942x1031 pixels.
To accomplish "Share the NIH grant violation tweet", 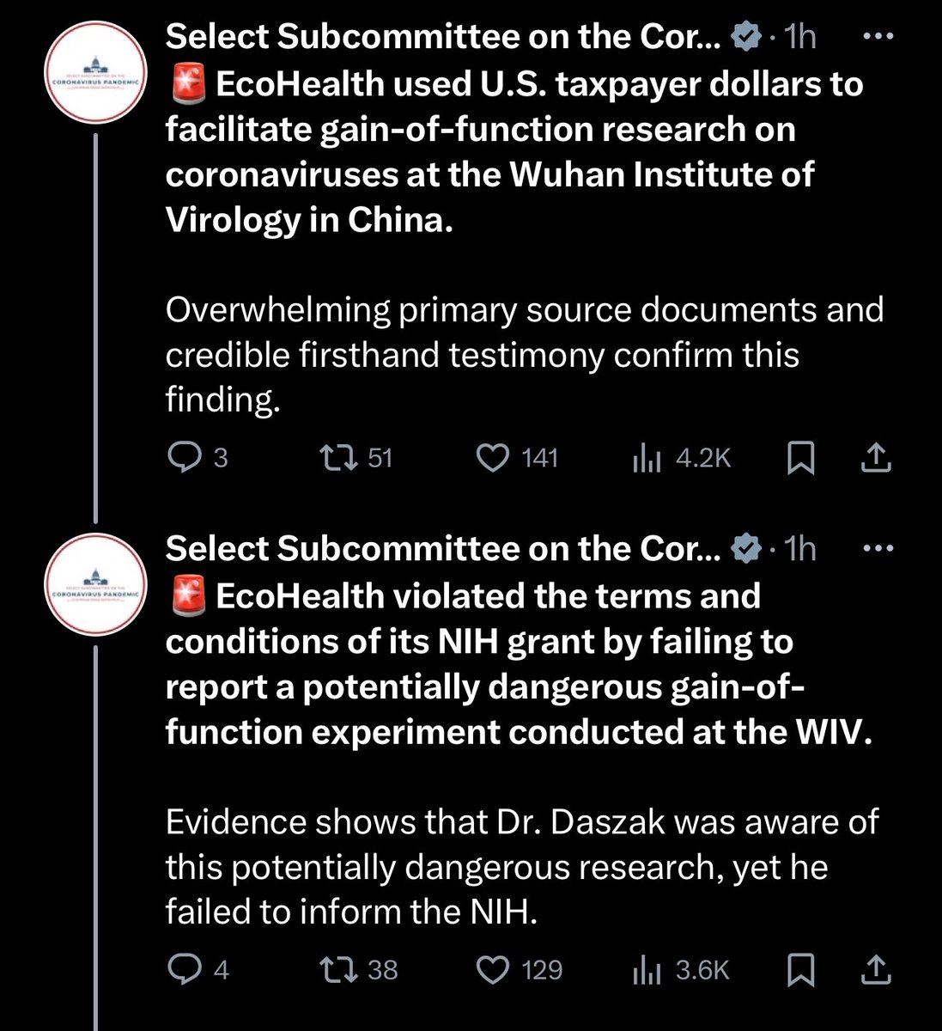I will 875,971.
